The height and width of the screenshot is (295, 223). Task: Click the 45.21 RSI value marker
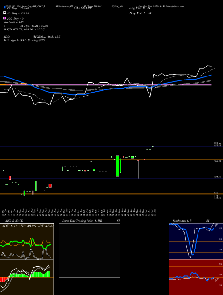pyautogui.click(x=216, y=280)
